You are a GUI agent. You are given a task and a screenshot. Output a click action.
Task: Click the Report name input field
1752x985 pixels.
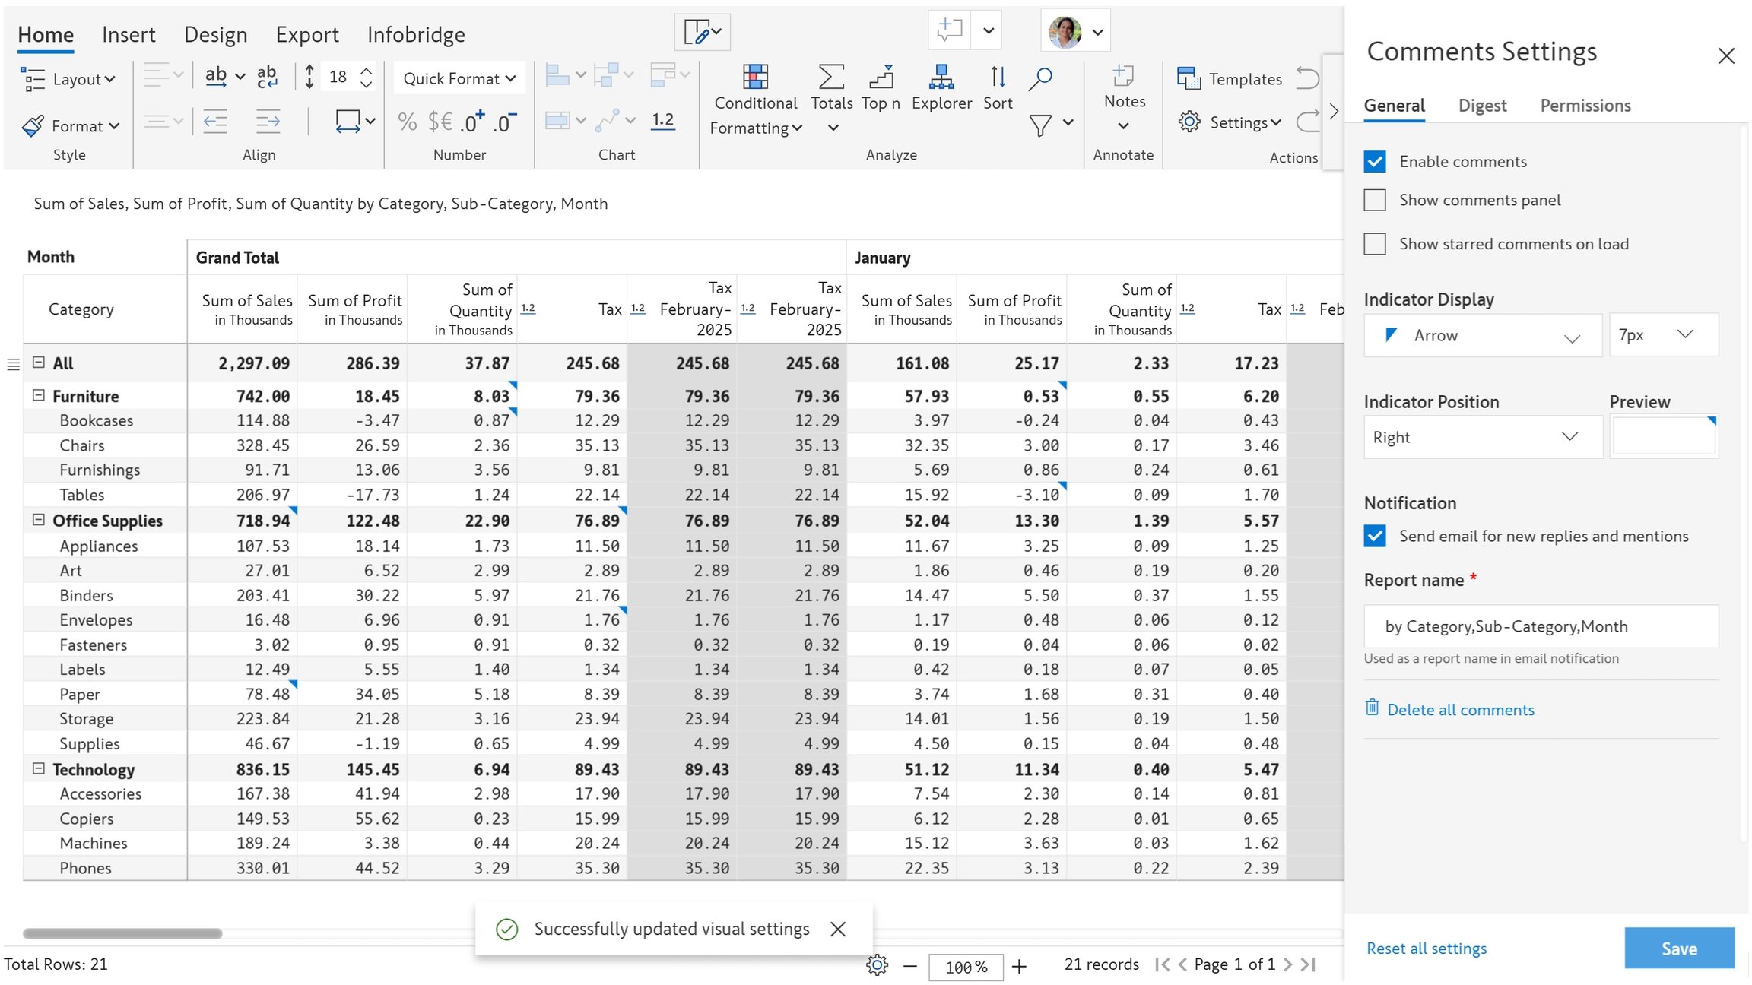pos(1541,626)
